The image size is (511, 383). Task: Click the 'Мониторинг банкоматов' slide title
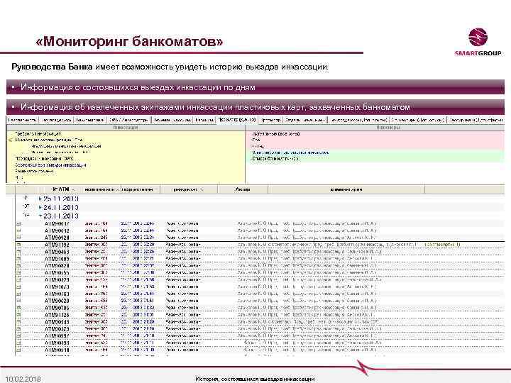tap(129, 41)
